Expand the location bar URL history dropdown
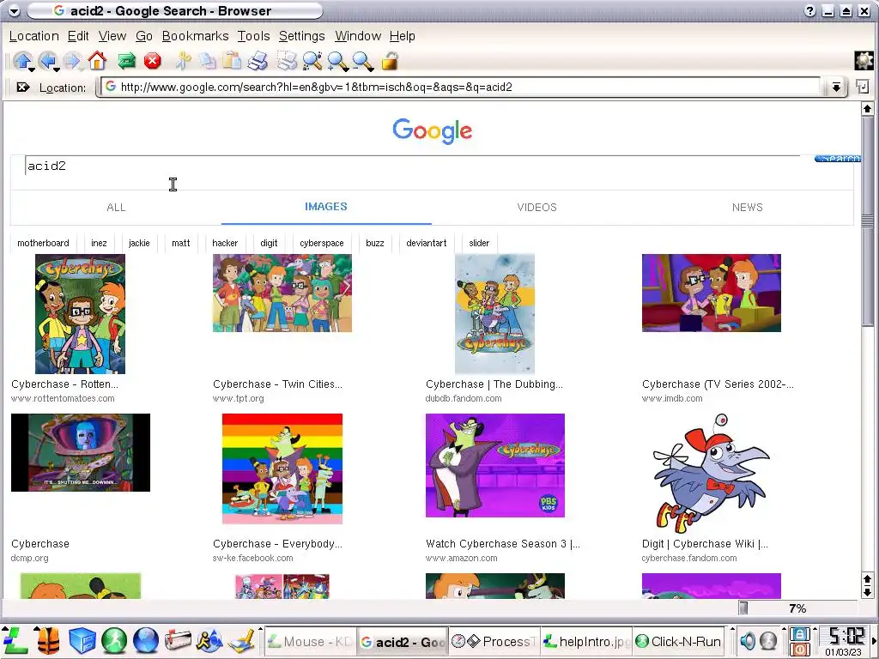Viewport: 879px width, 659px height. point(836,87)
